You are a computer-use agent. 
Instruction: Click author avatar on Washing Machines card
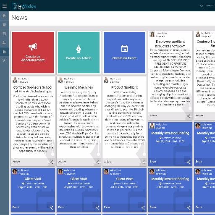click(60, 80)
